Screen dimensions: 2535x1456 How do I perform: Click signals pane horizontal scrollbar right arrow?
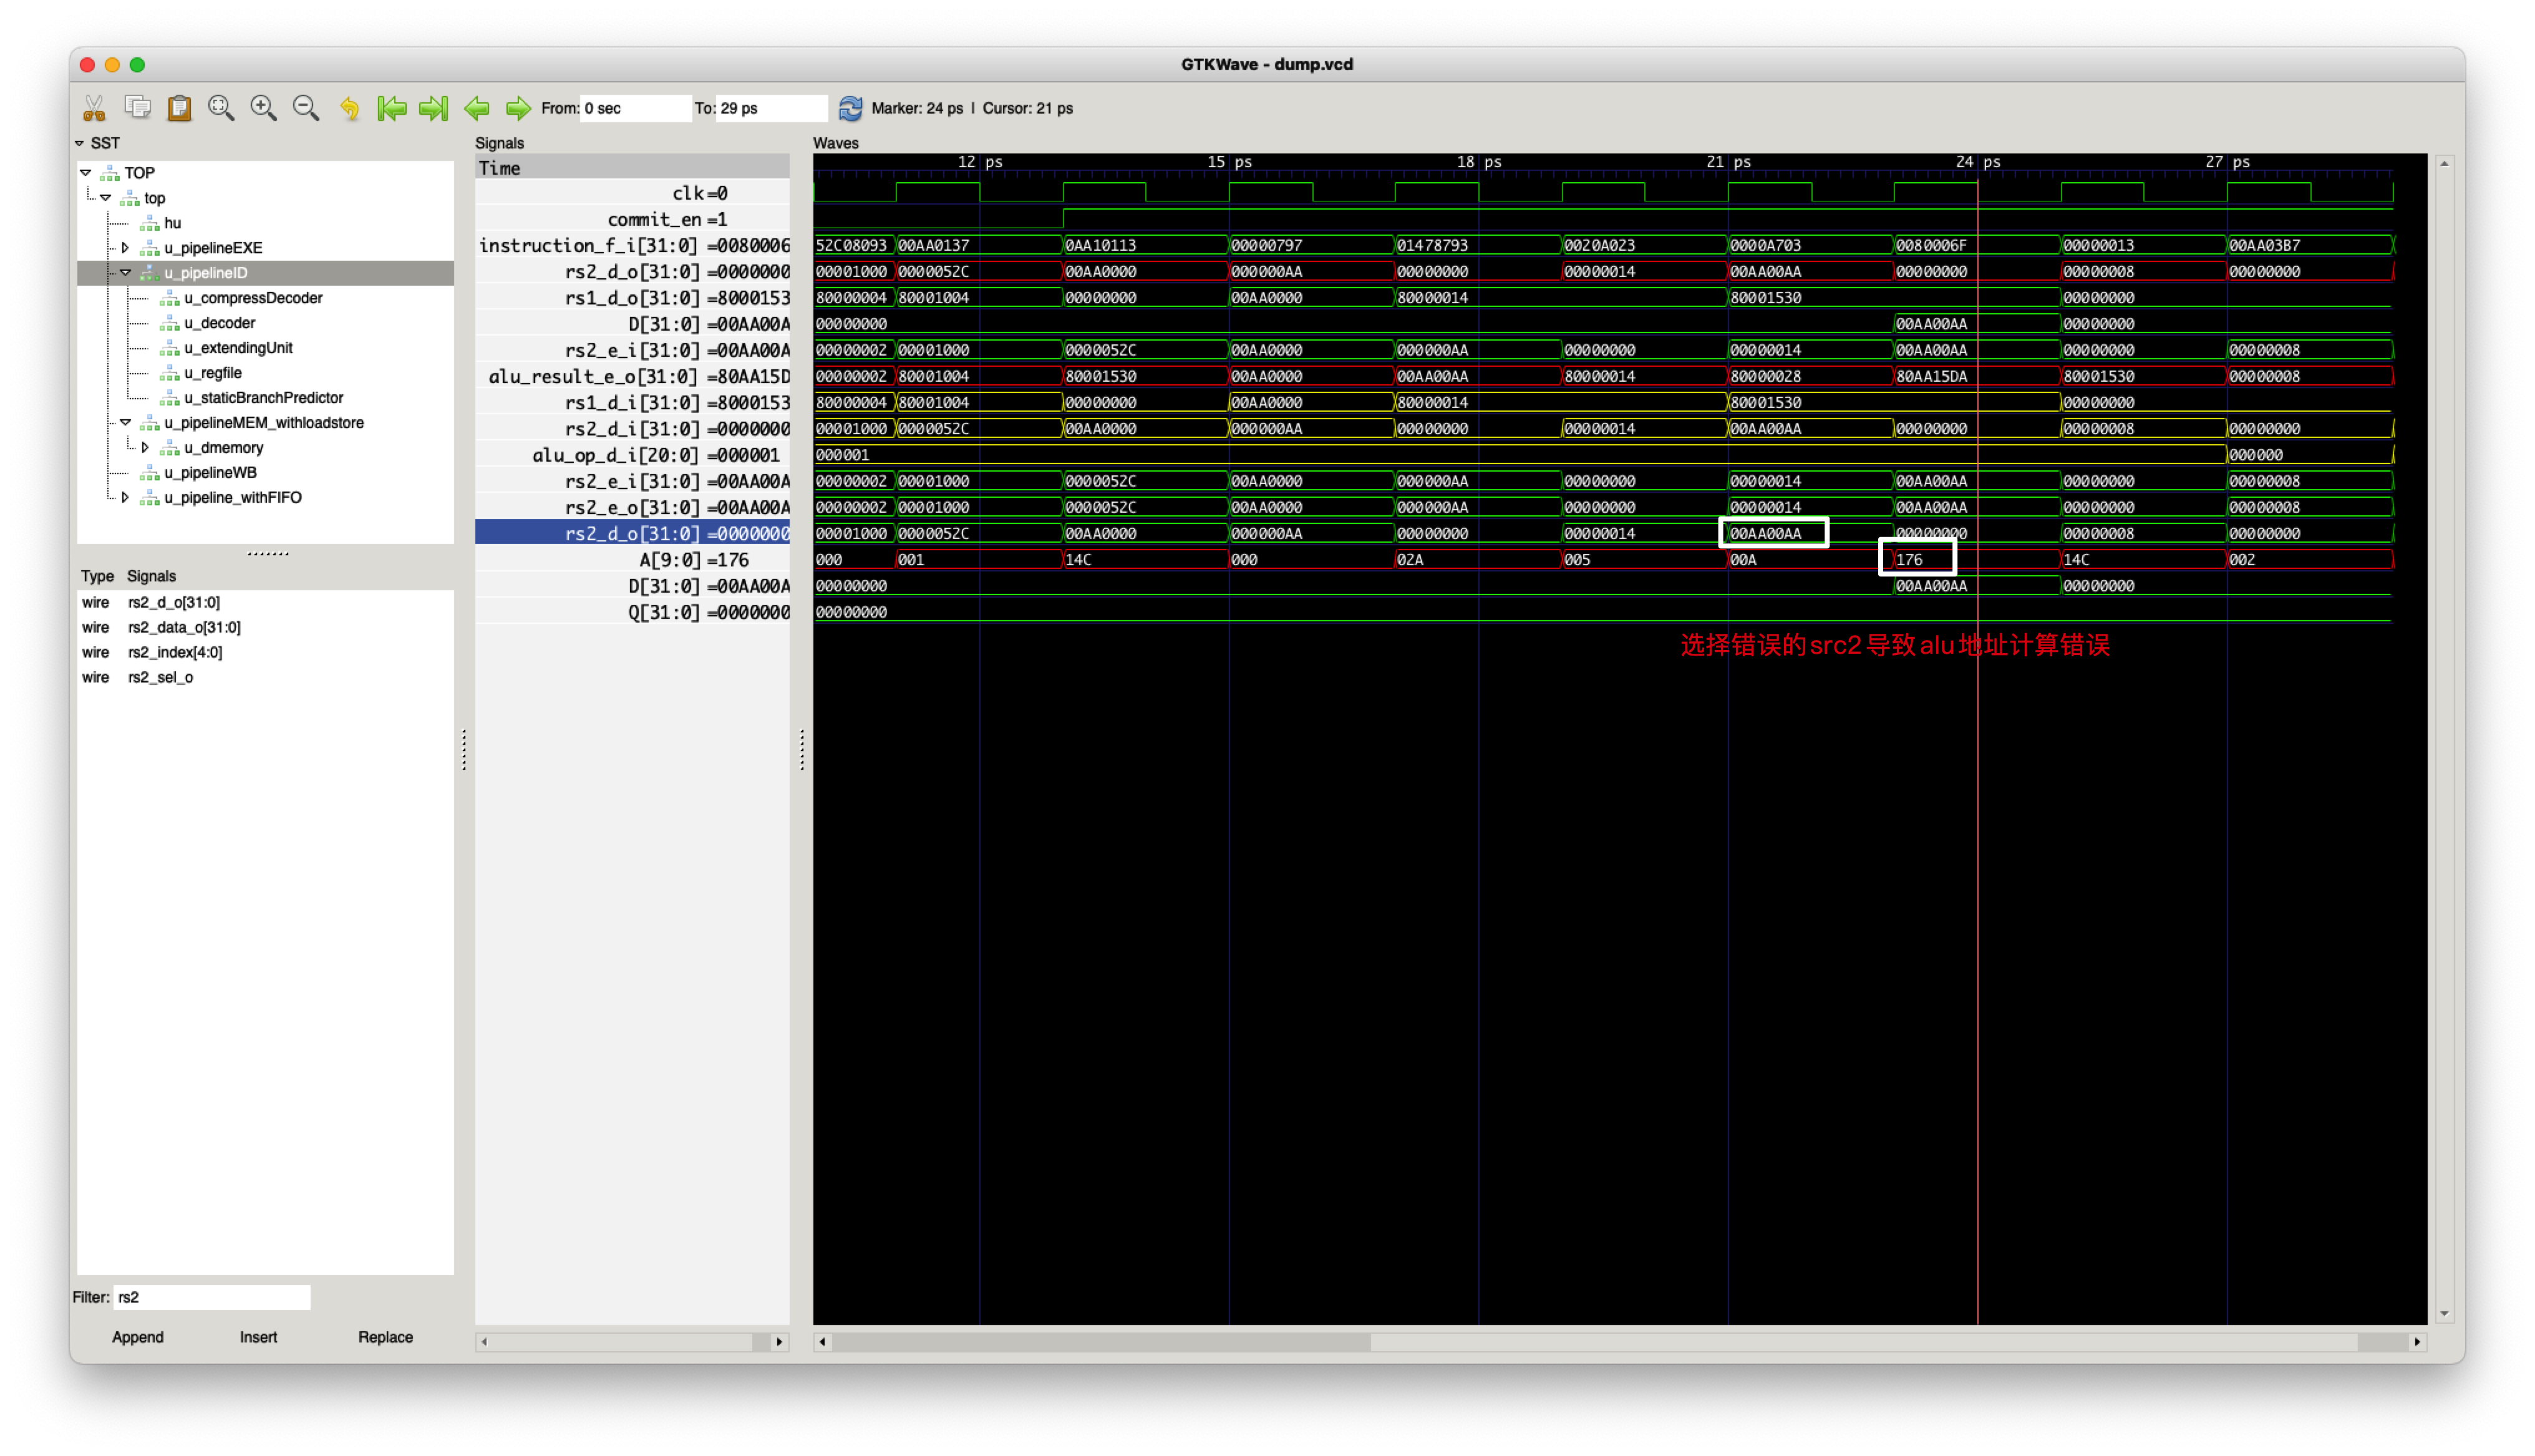tap(780, 1342)
